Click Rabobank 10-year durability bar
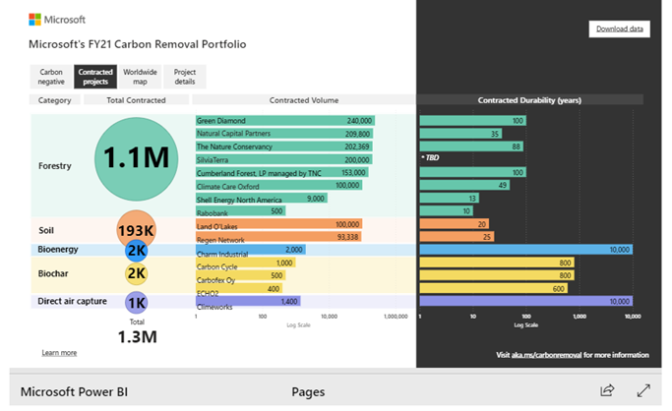672x411 pixels. click(446, 211)
